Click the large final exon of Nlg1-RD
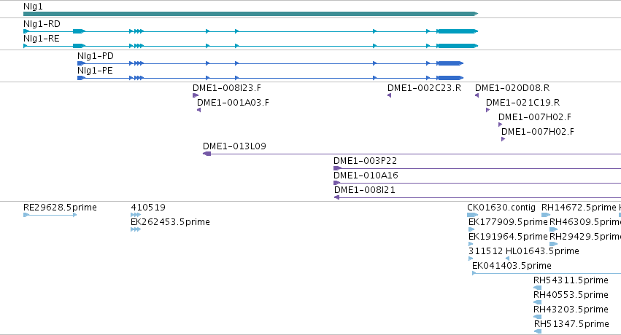621x335 pixels. (x=458, y=31)
